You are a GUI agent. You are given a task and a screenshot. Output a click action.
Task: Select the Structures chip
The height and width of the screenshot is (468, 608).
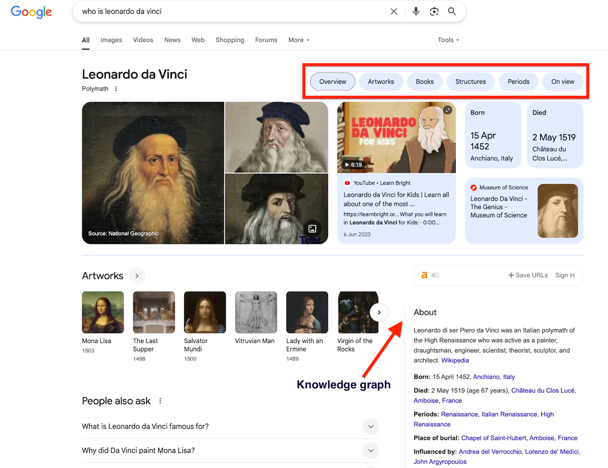coord(471,81)
